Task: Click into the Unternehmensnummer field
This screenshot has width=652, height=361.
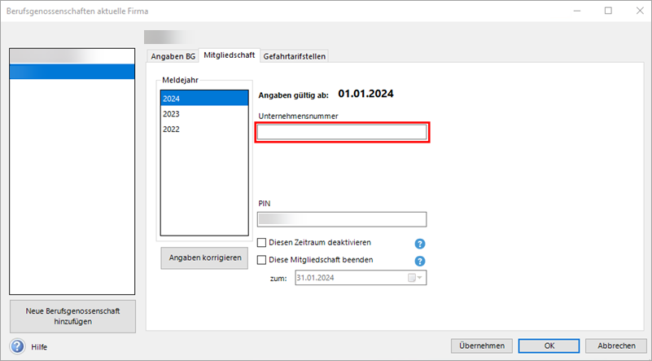Action: point(342,133)
